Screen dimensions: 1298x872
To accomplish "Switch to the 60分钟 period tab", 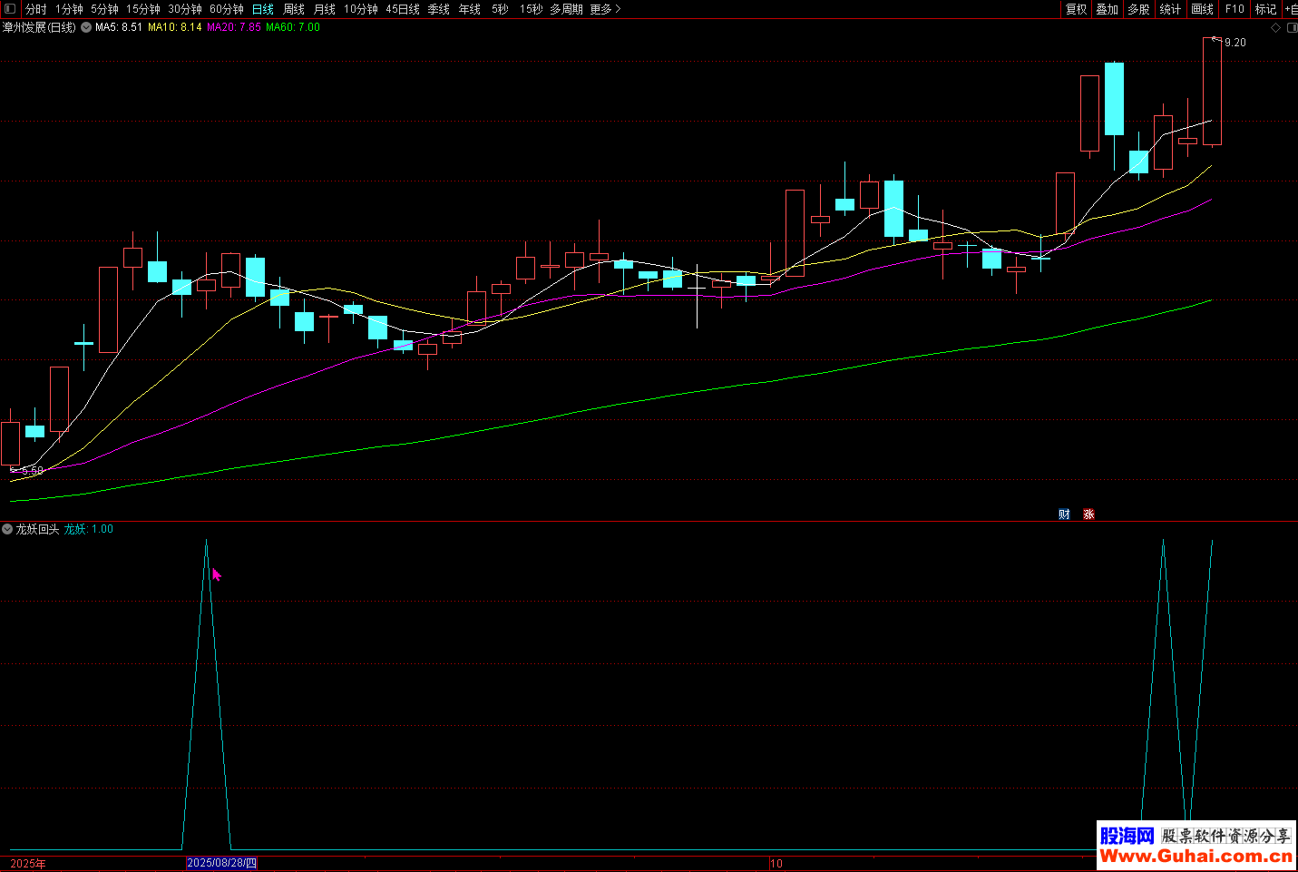I will click(226, 9).
